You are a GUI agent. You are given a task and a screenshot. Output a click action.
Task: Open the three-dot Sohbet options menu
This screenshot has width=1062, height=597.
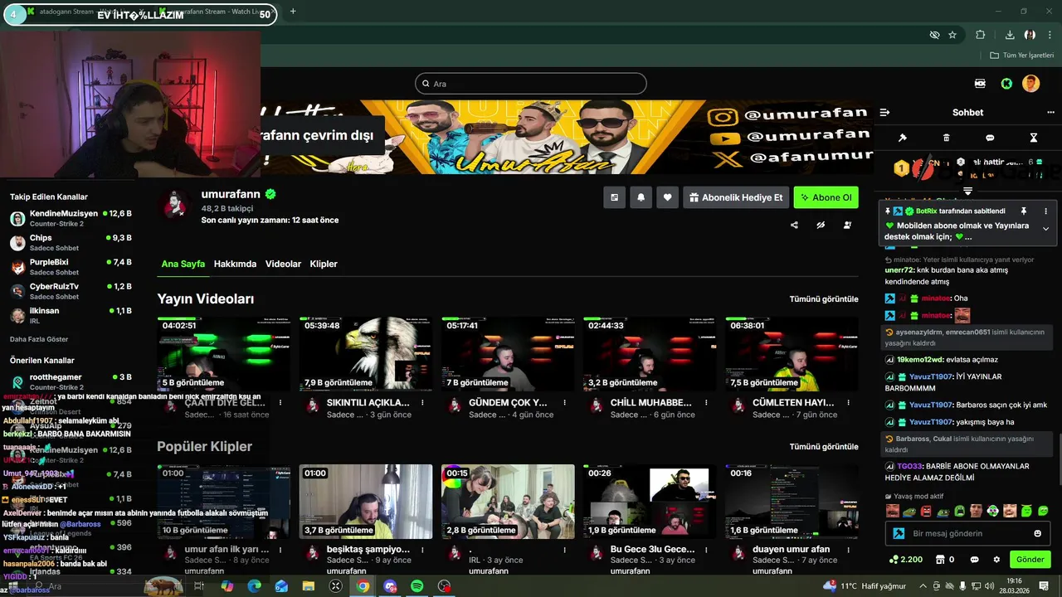point(1050,113)
